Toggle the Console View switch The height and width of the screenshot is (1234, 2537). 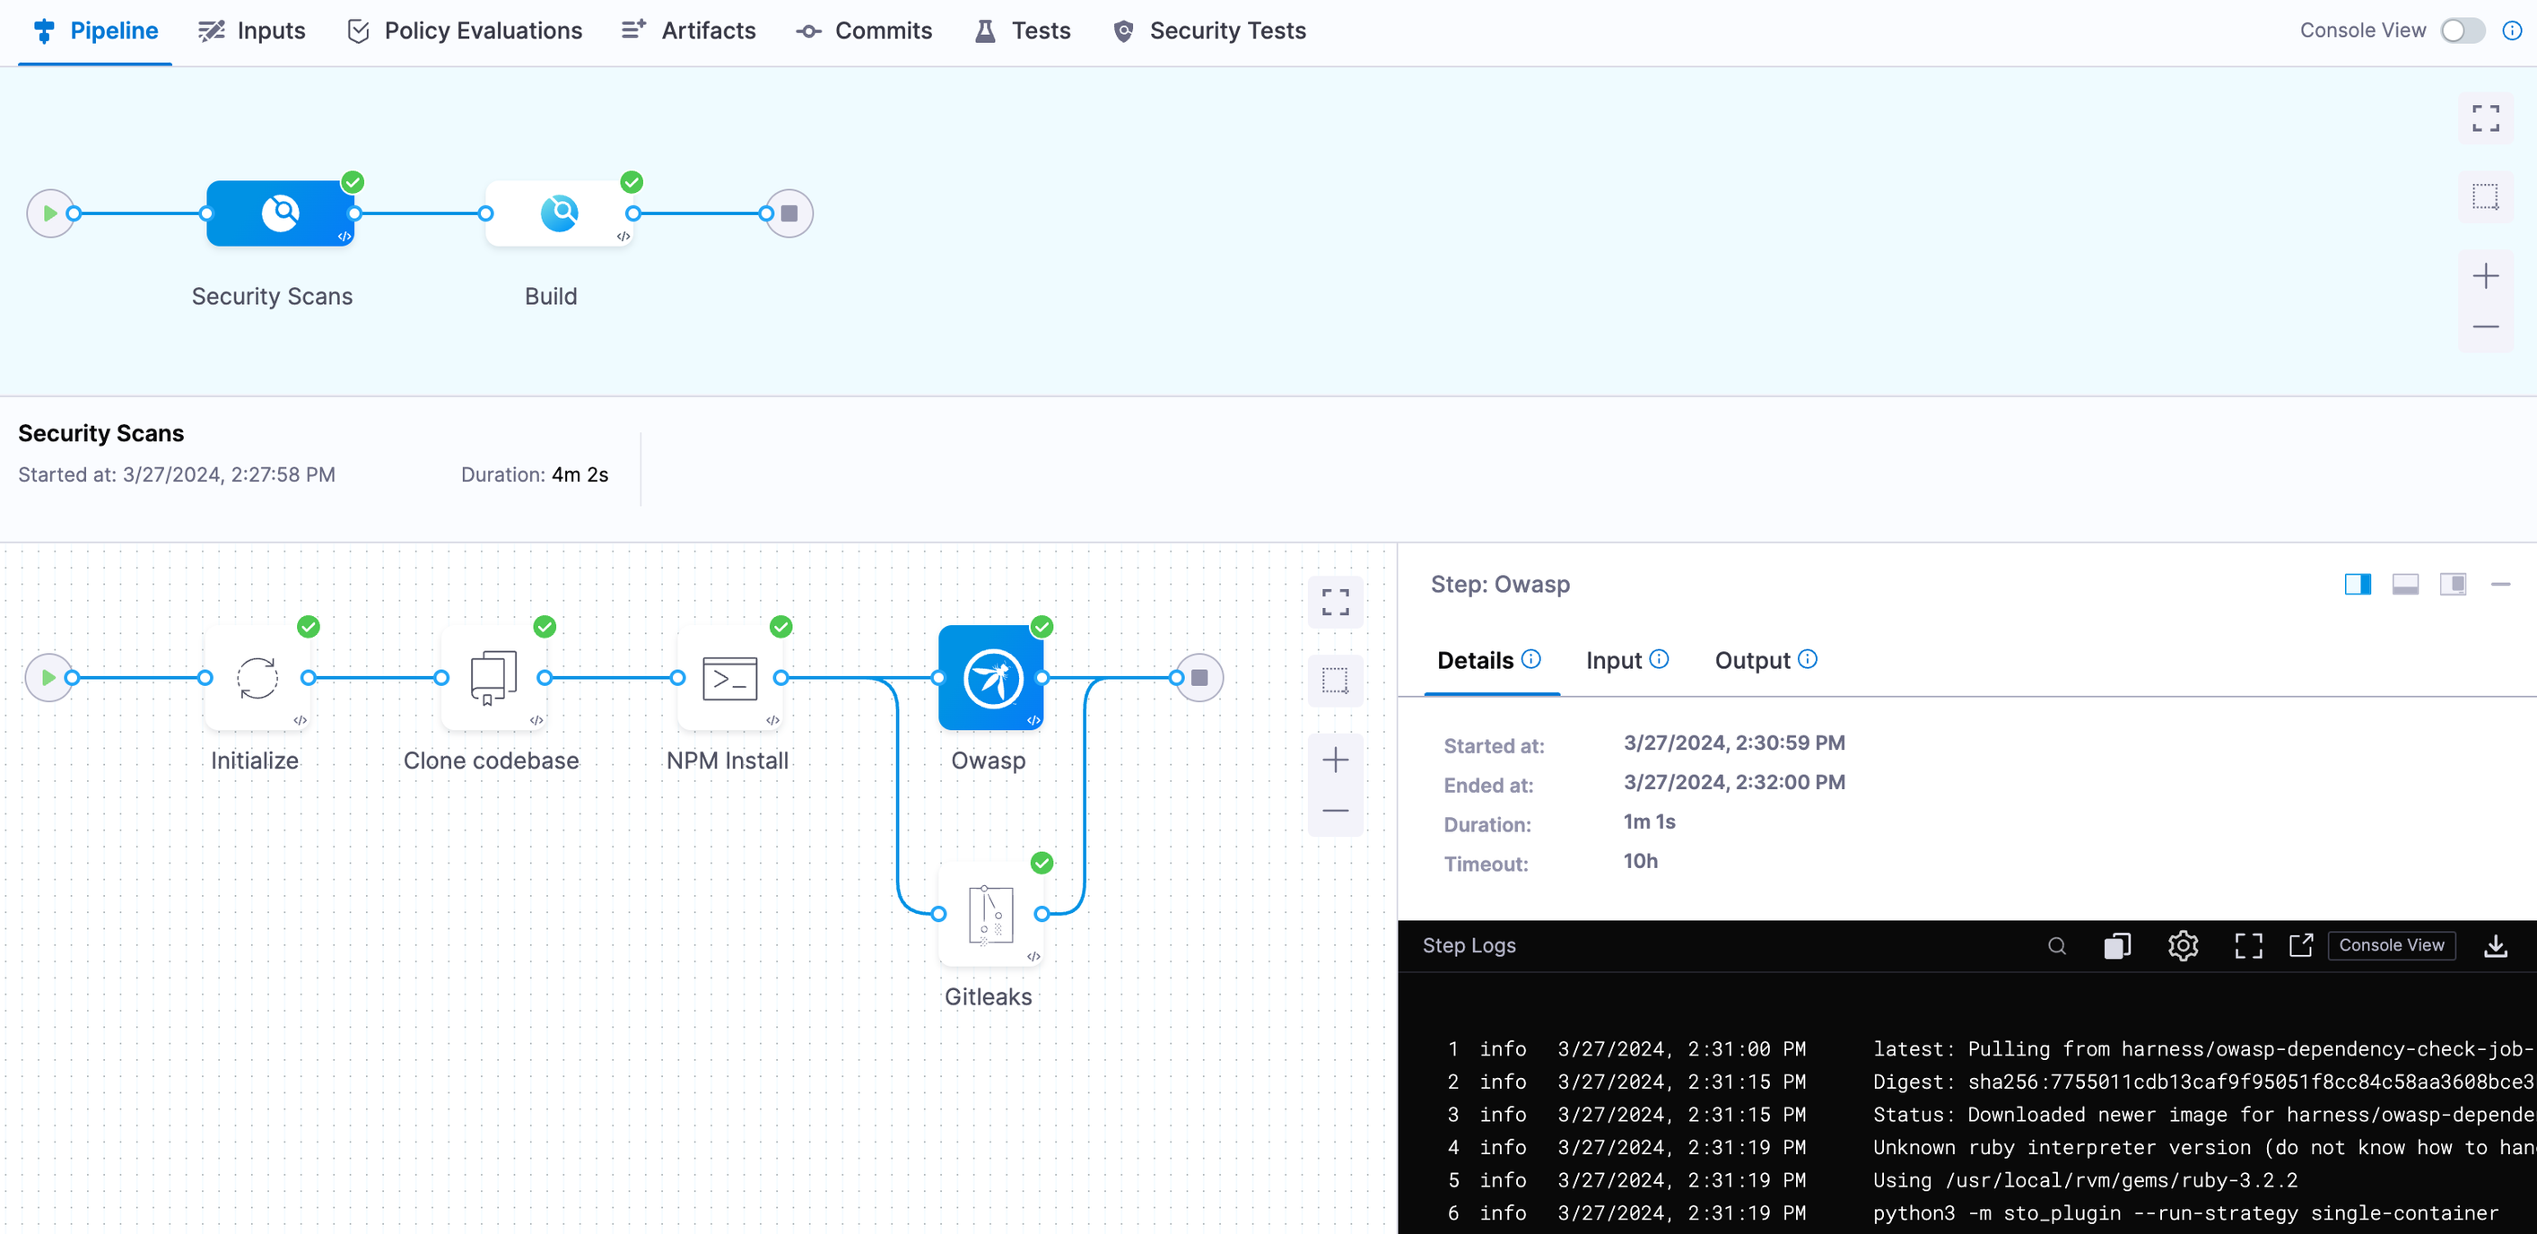pyautogui.click(x=2463, y=30)
